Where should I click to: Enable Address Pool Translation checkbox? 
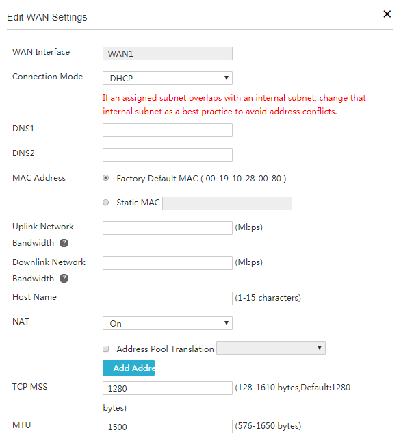(106, 349)
